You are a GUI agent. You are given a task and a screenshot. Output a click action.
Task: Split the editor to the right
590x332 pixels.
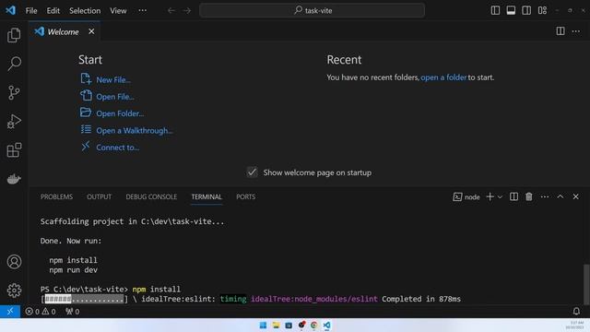pos(560,31)
